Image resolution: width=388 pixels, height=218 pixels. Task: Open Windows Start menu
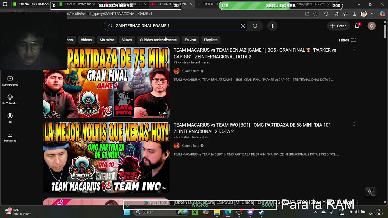point(127,212)
